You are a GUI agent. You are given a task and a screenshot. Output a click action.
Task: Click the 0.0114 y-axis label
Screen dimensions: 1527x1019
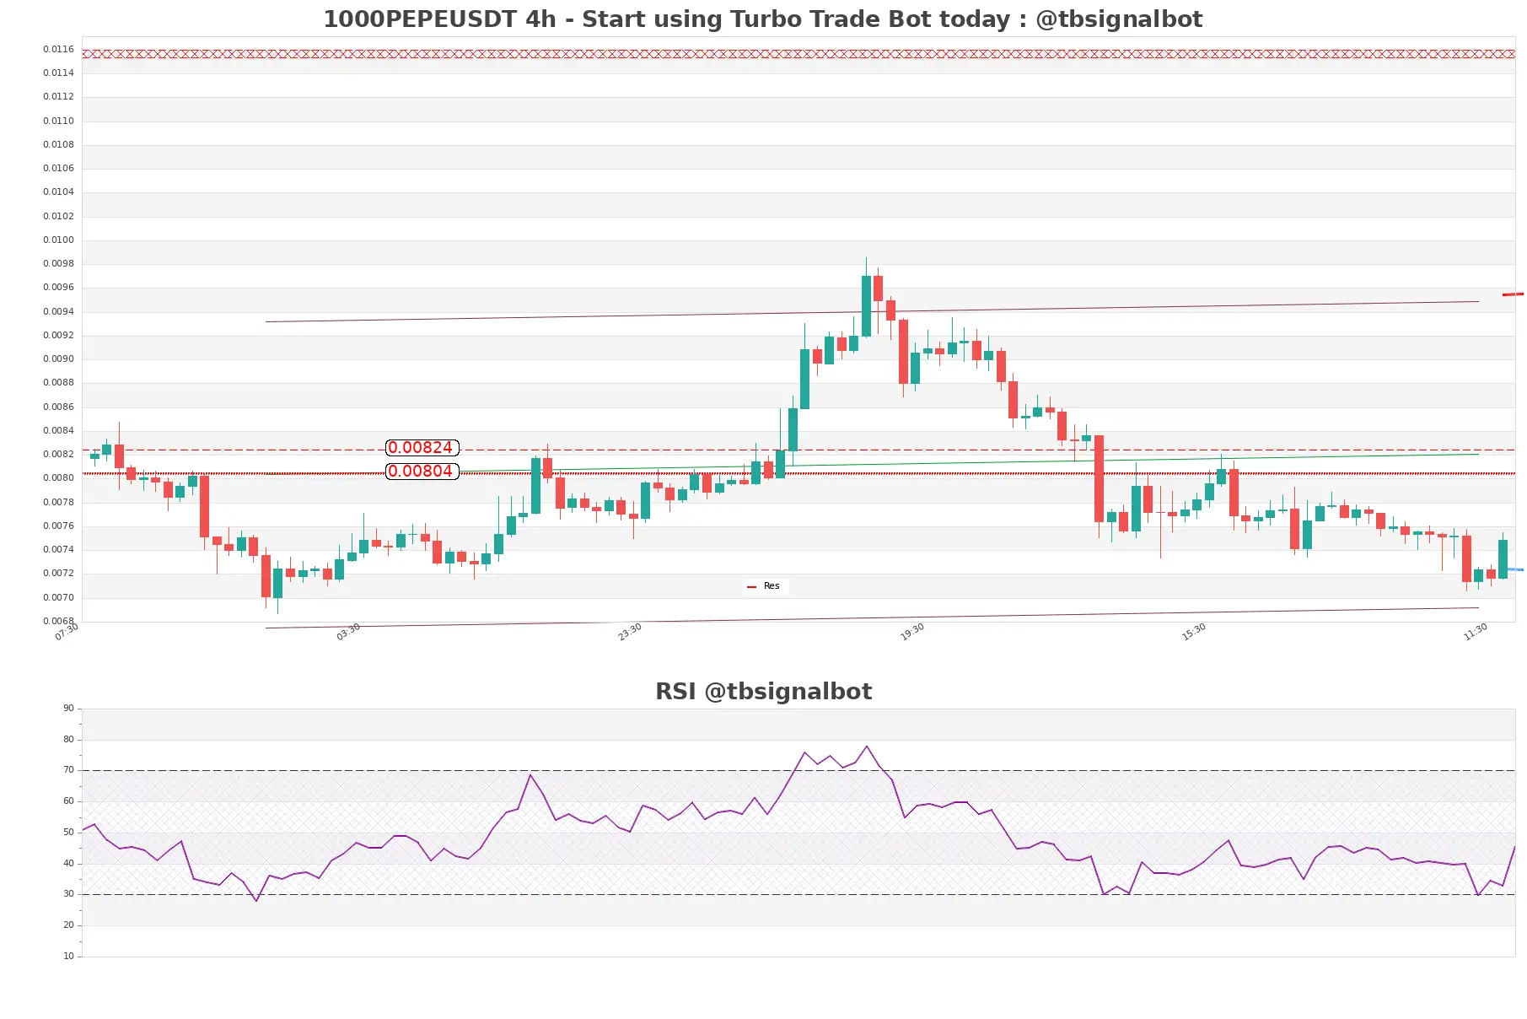point(58,73)
